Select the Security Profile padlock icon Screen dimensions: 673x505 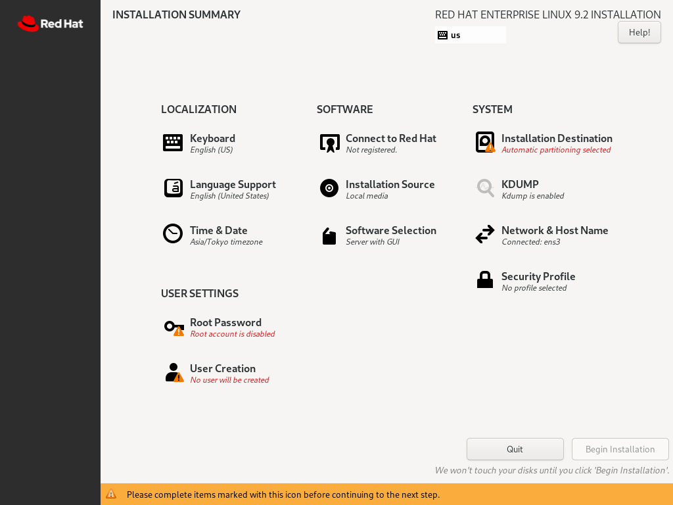pos(484,279)
